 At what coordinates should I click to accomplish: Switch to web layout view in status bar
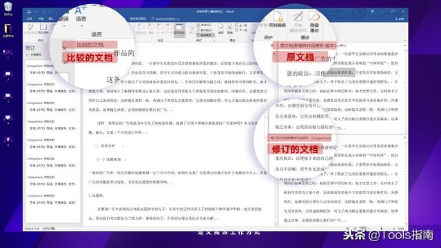(x=363, y=228)
